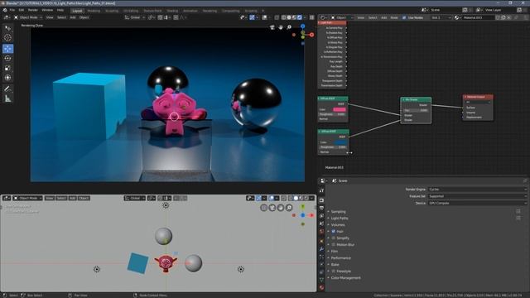530x298 pixels.
Task: Click the pink Color swatch on the first Diffuse BSDF
Action: 340,109
